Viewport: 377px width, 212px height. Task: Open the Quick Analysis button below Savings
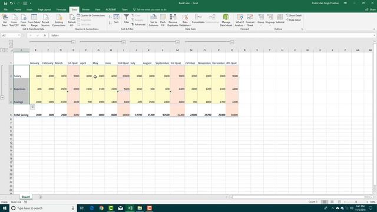(32, 107)
